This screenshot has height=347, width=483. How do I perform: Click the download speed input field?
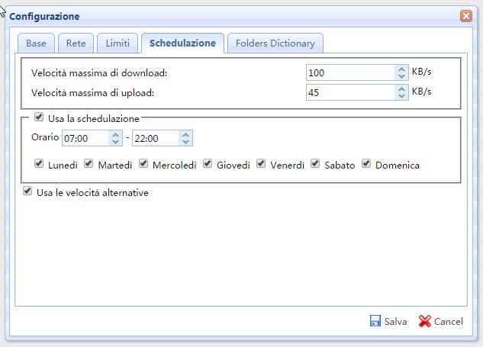click(349, 73)
